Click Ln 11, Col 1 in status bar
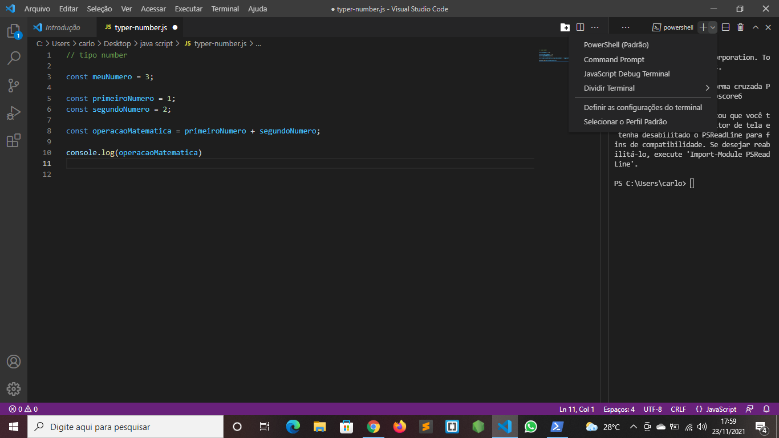Screen dimensions: 779x438 [x=577, y=409]
